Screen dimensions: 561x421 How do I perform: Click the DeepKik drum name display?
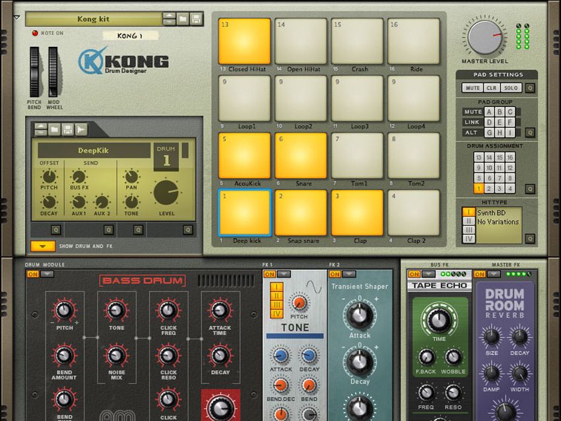point(94,150)
